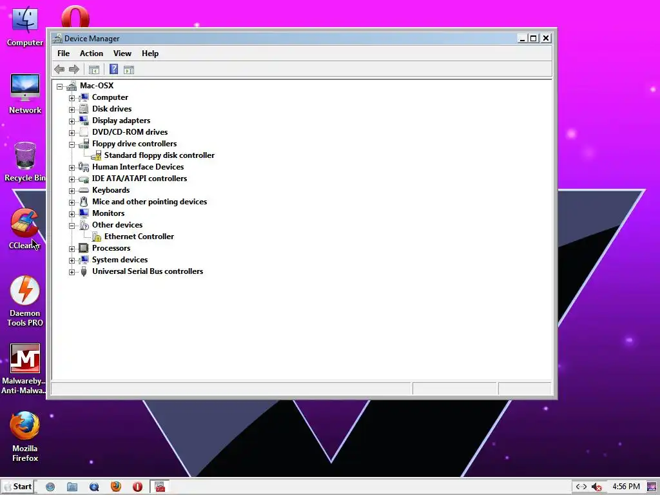The height and width of the screenshot is (495, 660).
Task: Expand the Disk drives category
Action: point(72,110)
